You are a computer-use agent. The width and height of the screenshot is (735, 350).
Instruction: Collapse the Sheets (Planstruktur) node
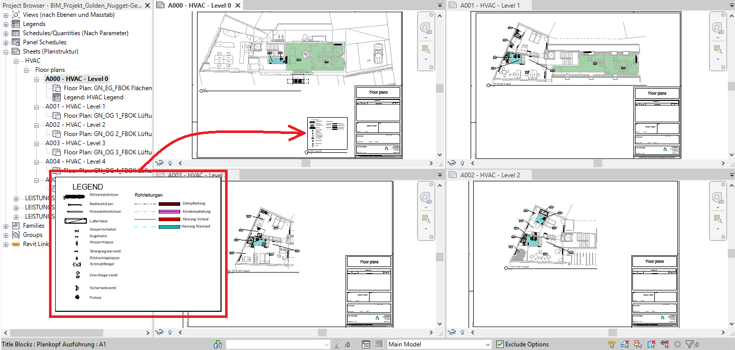pyautogui.click(x=6, y=51)
